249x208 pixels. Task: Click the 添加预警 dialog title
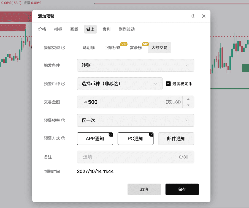pyautogui.click(x=46, y=16)
